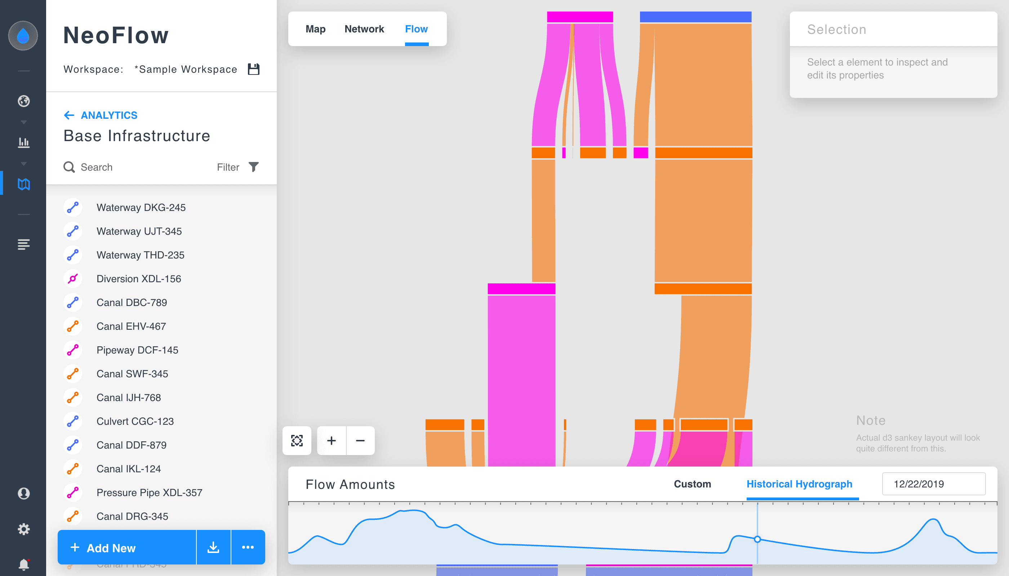
Task: Select Pressure Pipe XDL-357 text row
Action: click(x=149, y=492)
